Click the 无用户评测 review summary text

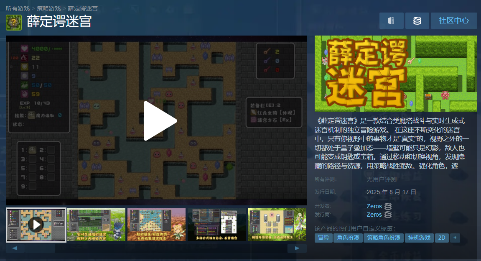tap(382, 179)
